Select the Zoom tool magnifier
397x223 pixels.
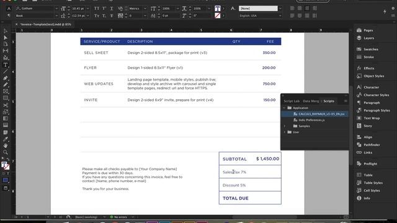coord(6,152)
